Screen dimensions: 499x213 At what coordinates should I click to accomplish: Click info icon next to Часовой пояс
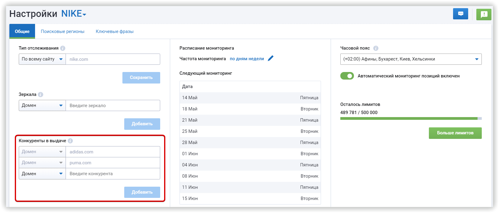tap(376, 48)
